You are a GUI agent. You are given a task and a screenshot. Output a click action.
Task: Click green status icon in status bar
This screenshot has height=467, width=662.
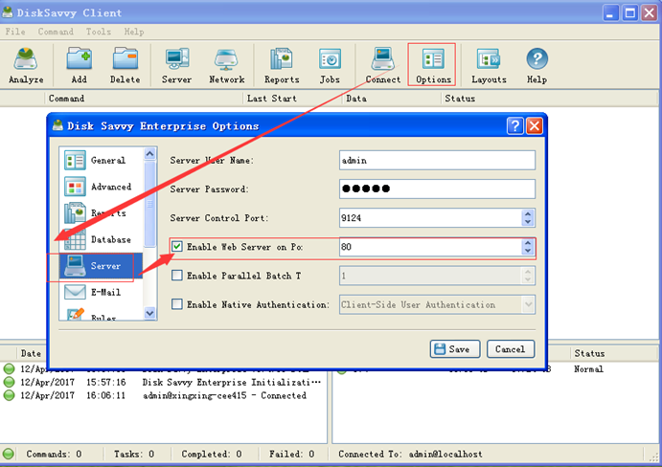[9, 454]
